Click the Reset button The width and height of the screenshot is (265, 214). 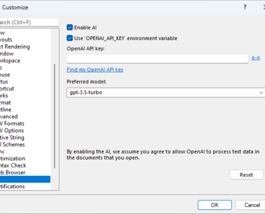point(246,175)
